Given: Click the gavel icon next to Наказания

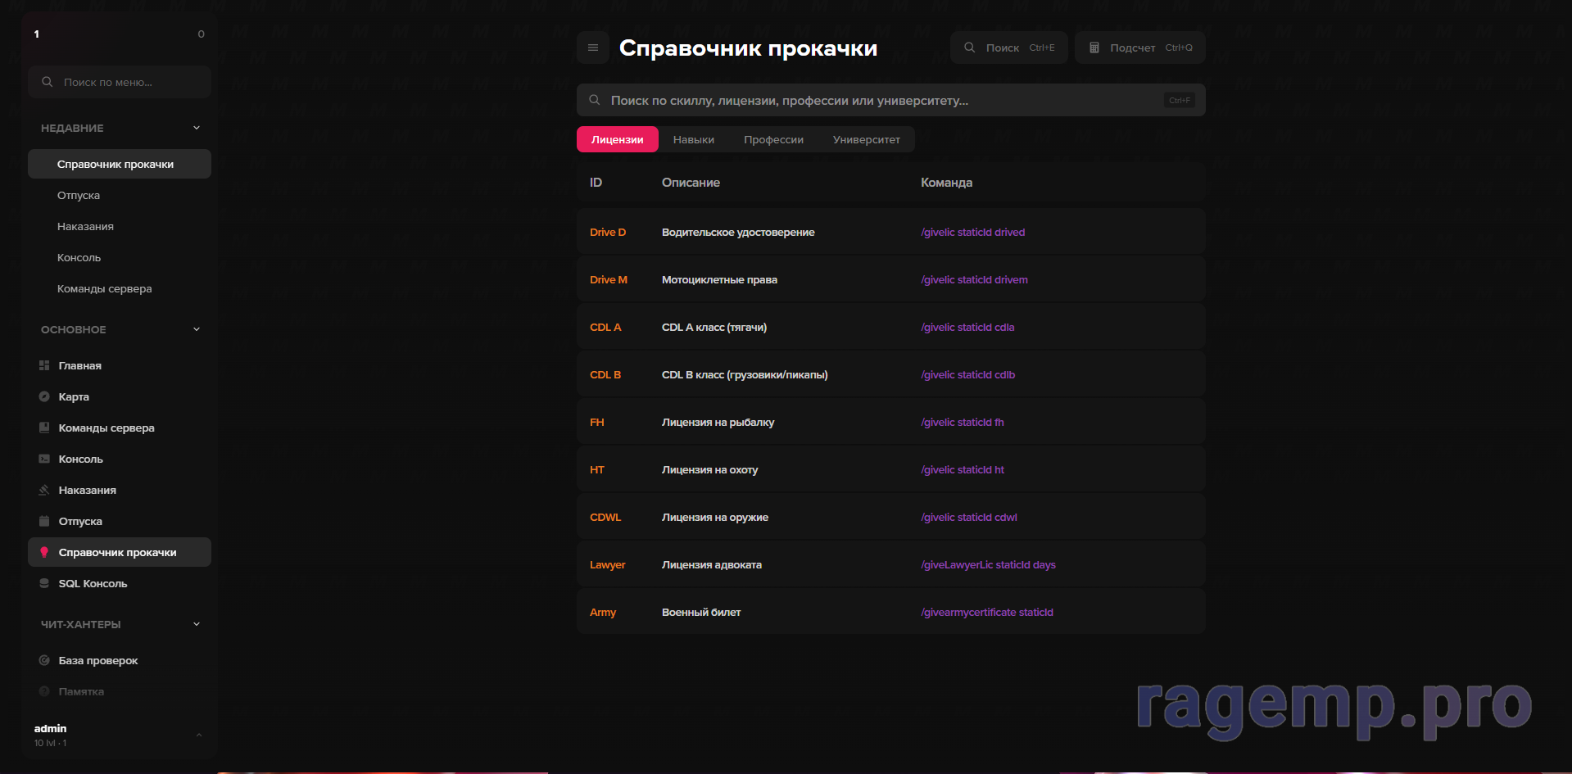Looking at the screenshot, I should tap(44, 490).
